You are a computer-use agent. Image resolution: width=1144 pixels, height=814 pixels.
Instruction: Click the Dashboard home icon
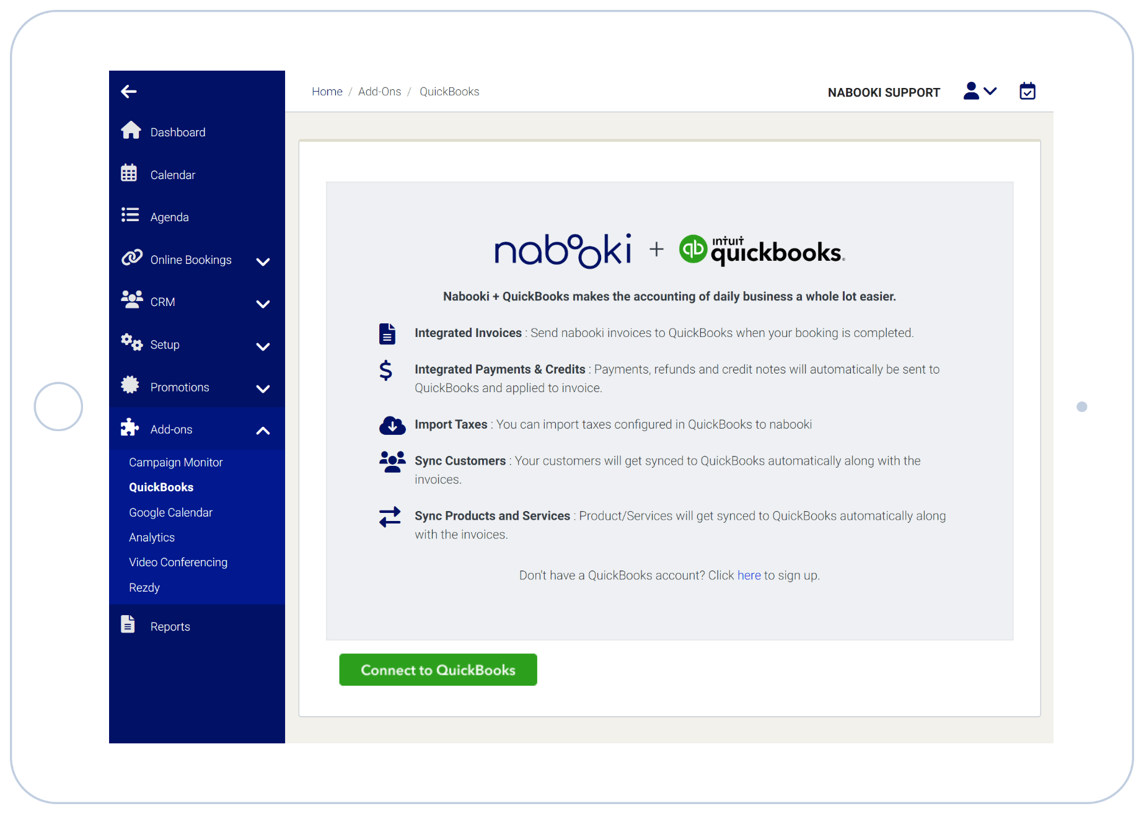(x=131, y=130)
